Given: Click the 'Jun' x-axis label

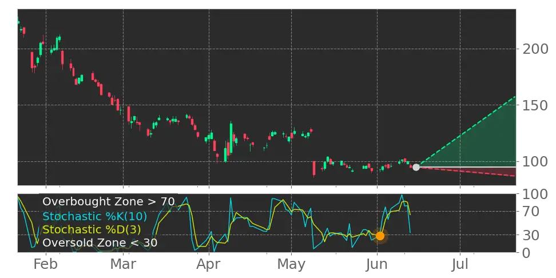Looking at the screenshot, I should pos(377,264).
